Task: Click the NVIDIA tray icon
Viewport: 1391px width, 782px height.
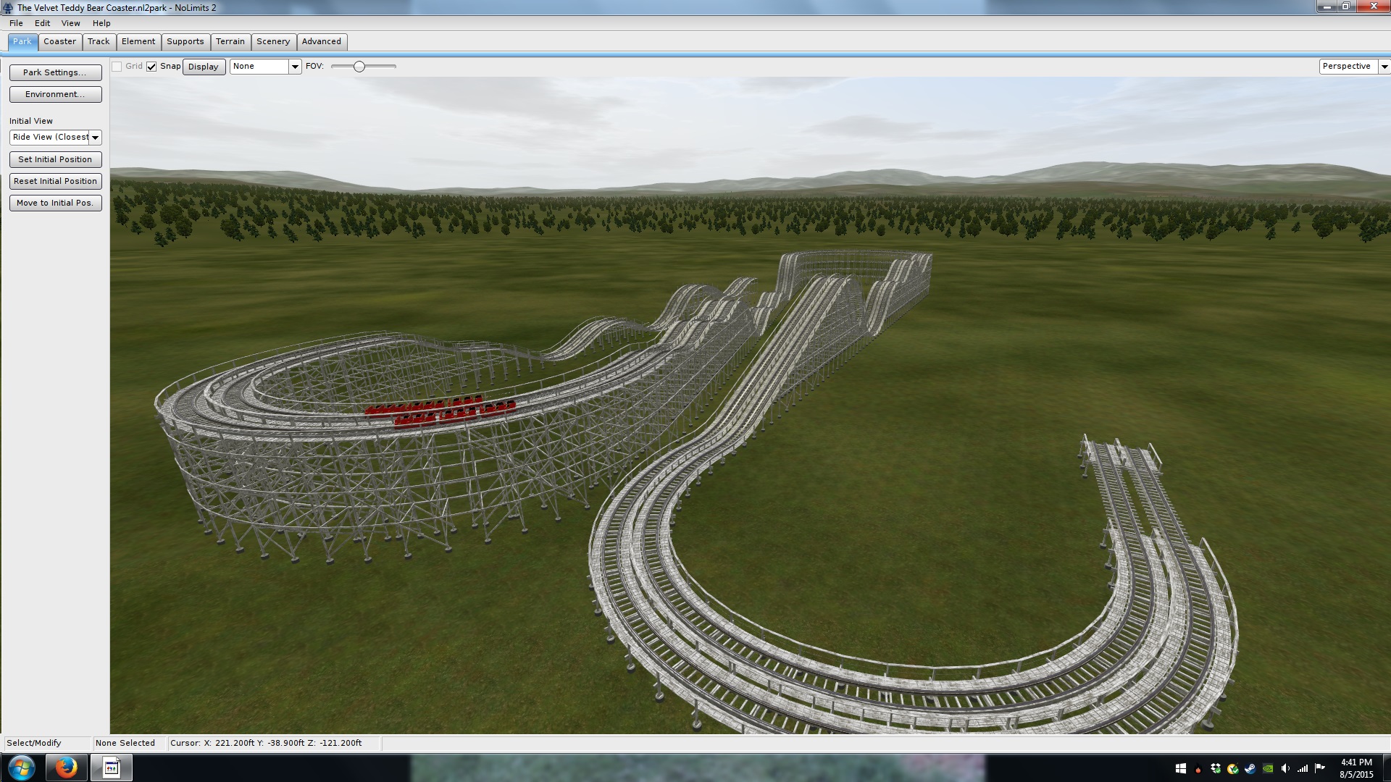Action: coord(1268,768)
